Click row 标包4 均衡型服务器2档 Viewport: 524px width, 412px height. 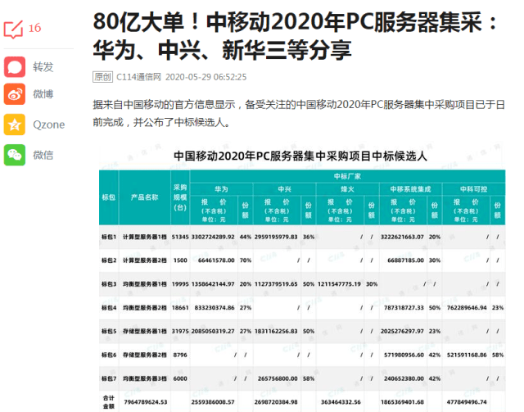[302, 308]
